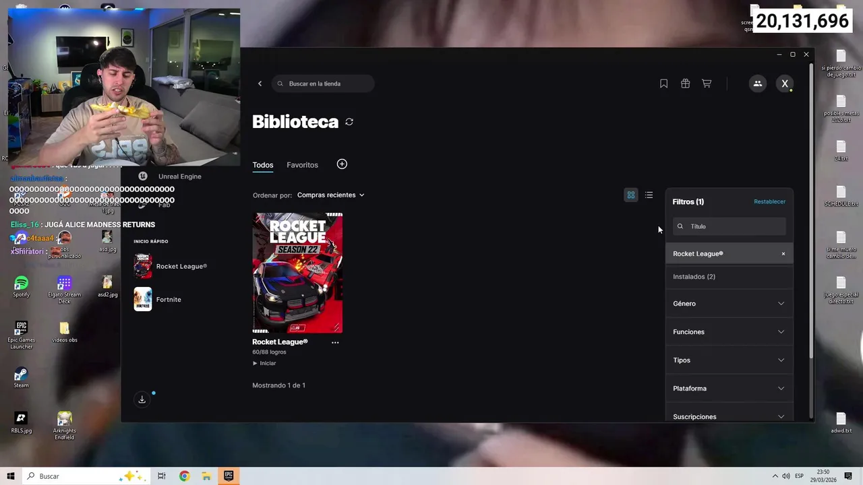Select the asd2.jpg desktop file
This screenshot has width=863, height=485.
pyautogui.click(x=107, y=287)
